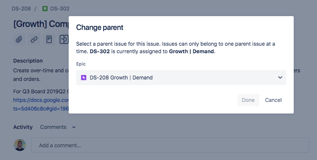Image resolution: width=317 pixels, height=160 pixels.
Task: Click the user avatar by comment box
Action: pyautogui.click(x=20, y=145)
